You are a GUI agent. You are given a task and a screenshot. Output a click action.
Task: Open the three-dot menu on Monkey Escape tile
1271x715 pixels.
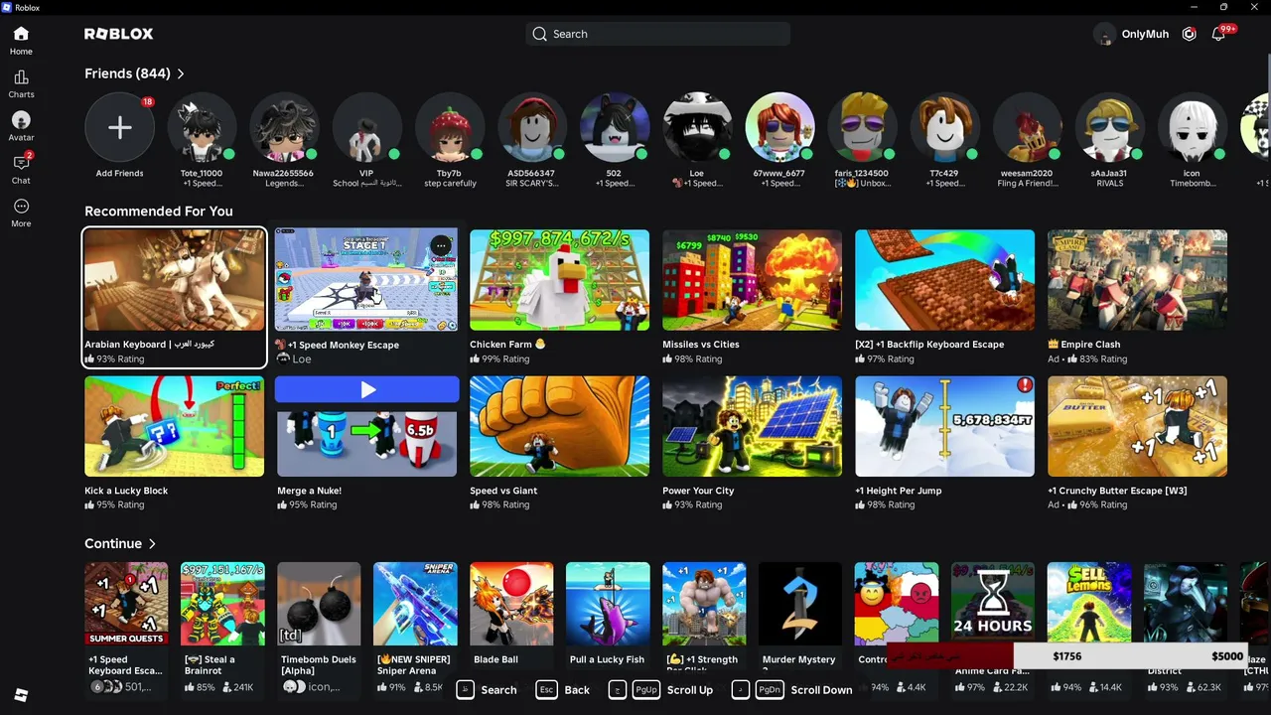coord(442,245)
